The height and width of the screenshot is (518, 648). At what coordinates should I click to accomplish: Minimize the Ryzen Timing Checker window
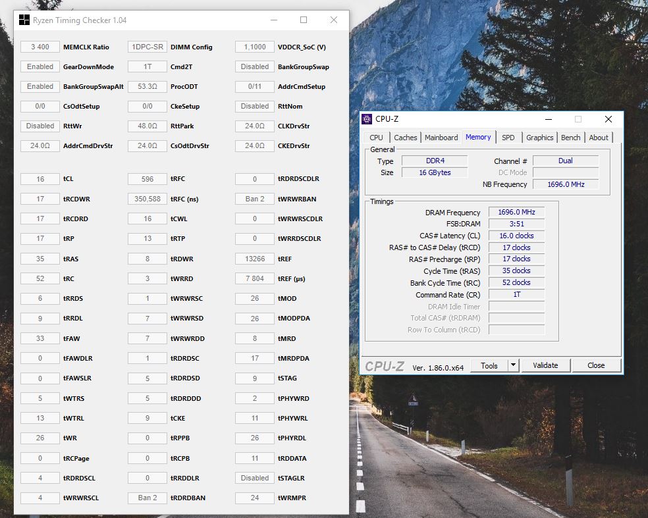(273, 20)
